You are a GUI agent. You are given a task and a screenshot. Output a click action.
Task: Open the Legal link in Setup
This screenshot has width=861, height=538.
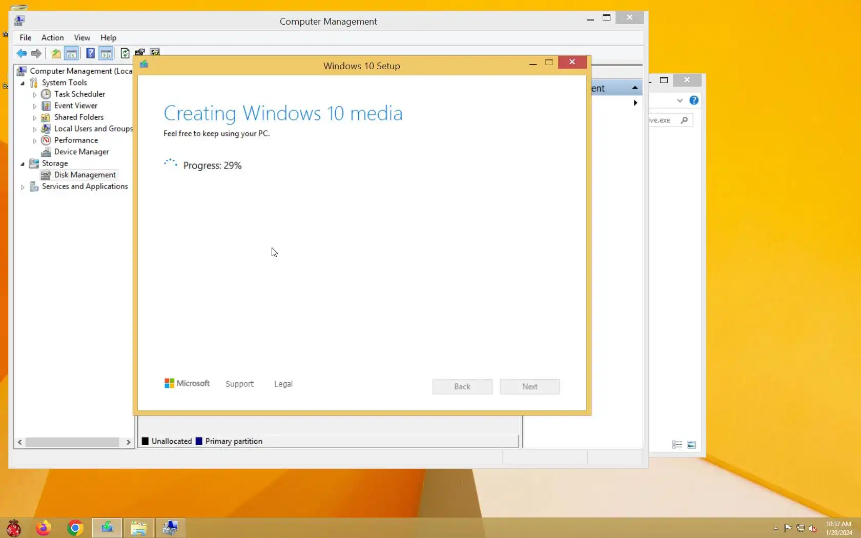pos(283,384)
